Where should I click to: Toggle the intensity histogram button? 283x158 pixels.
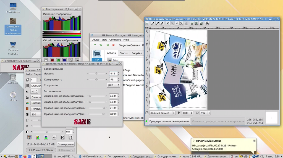tap(46, 60)
